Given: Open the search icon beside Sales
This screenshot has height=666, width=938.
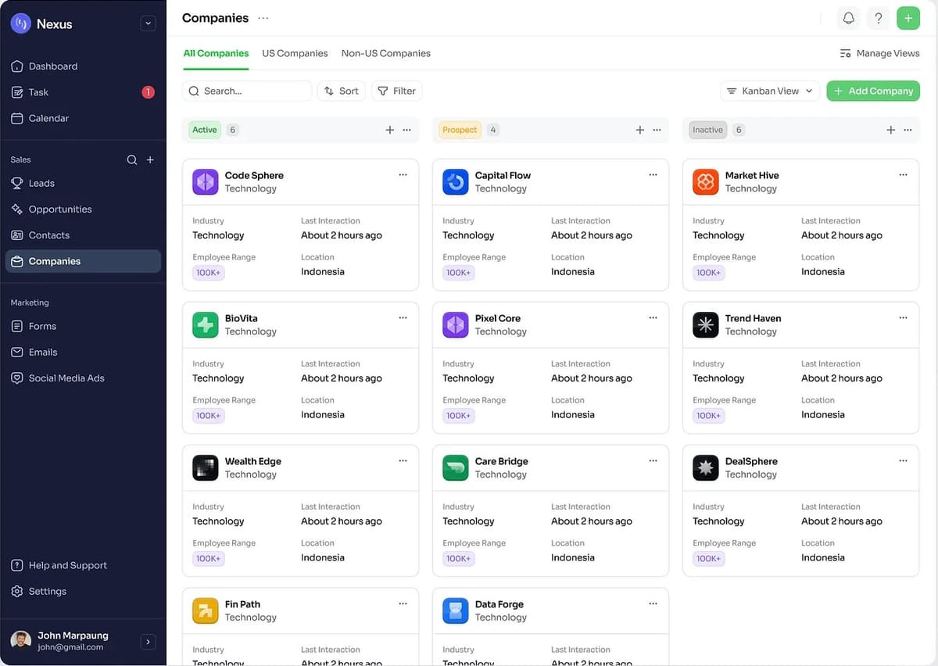Looking at the screenshot, I should pos(131,159).
